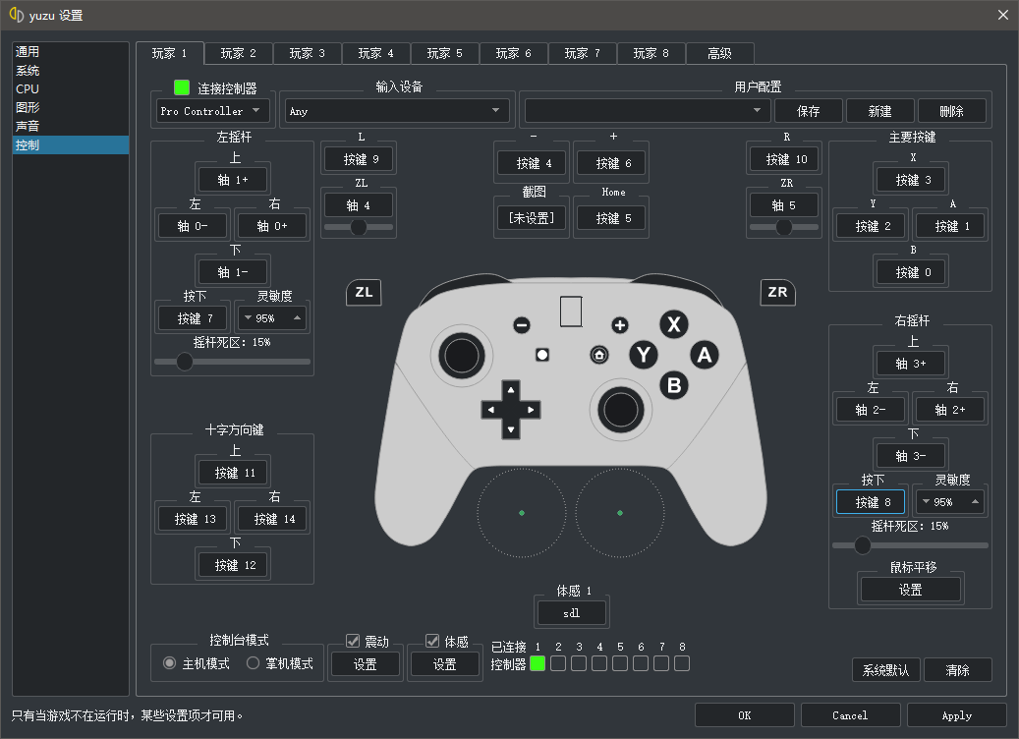Click the D-pad on the controller image

click(511, 410)
